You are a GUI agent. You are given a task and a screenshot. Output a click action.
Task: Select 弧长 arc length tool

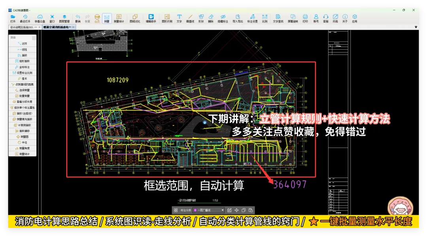(x=22, y=79)
